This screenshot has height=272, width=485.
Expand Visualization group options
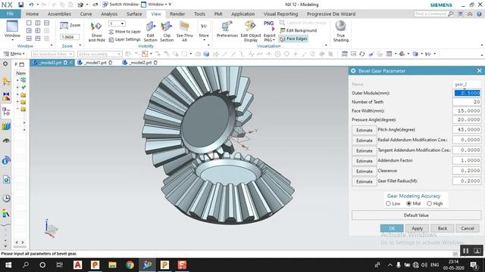click(326, 45)
